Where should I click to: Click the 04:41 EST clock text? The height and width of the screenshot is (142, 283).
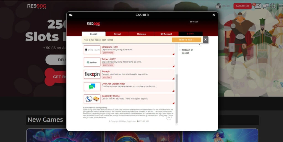(x=194, y=22)
